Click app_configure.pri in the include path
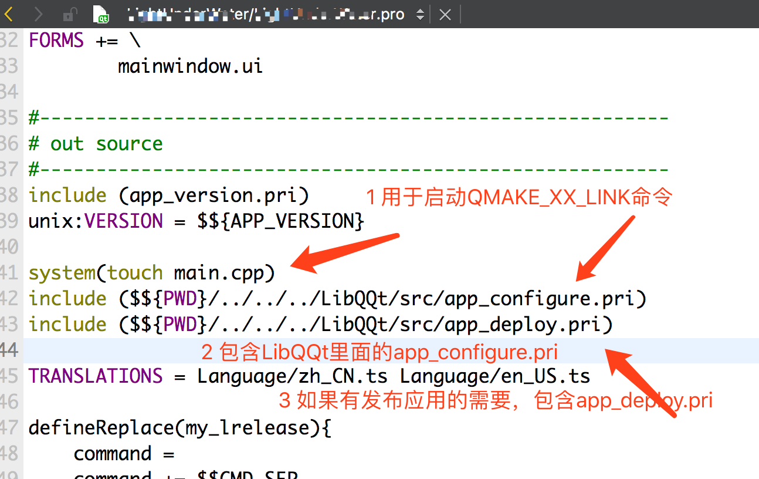This screenshot has height=479, width=759. pos(540,299)
